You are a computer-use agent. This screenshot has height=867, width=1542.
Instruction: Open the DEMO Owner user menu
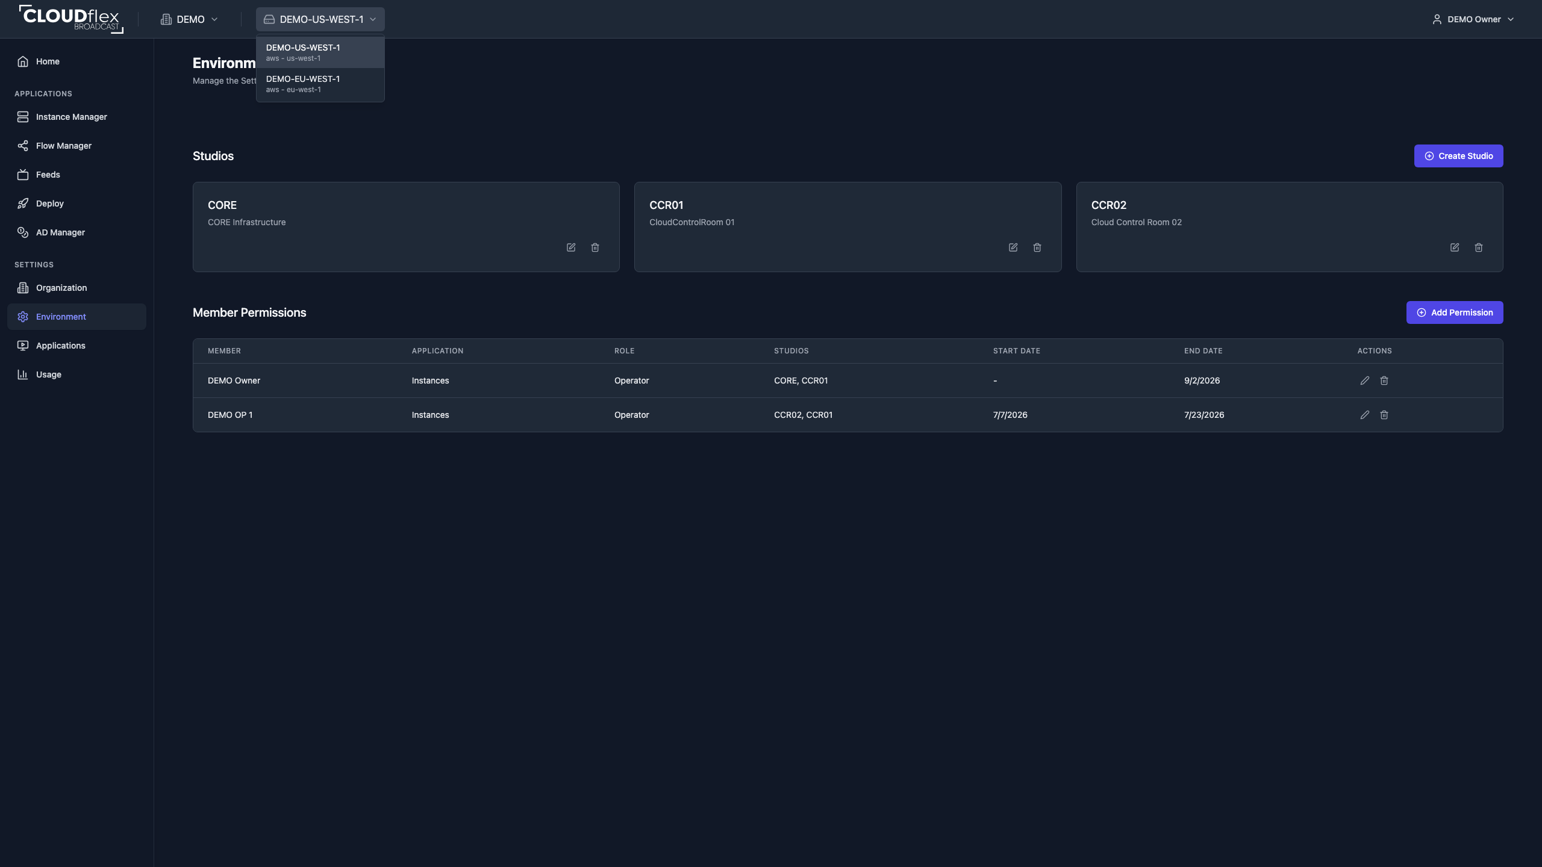tap(1473, 19)
